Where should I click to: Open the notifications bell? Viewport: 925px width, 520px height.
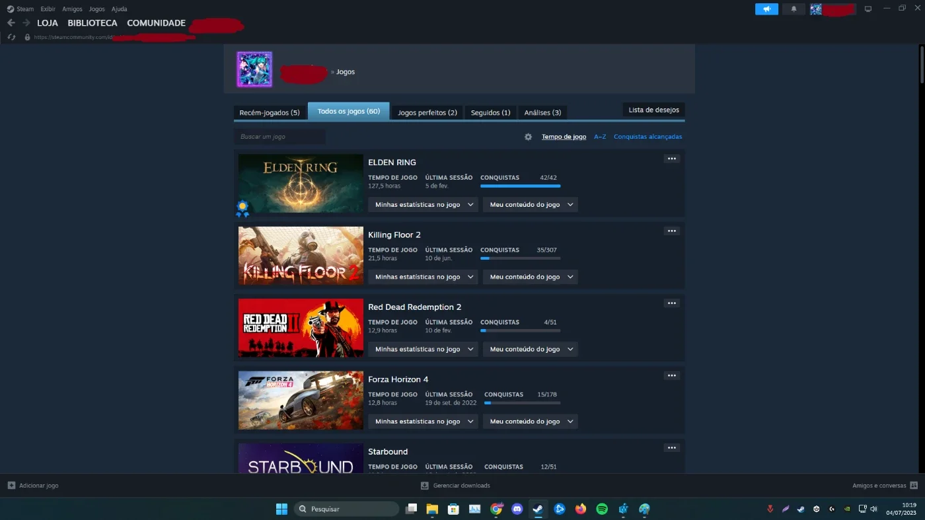(x=794, y=9)
